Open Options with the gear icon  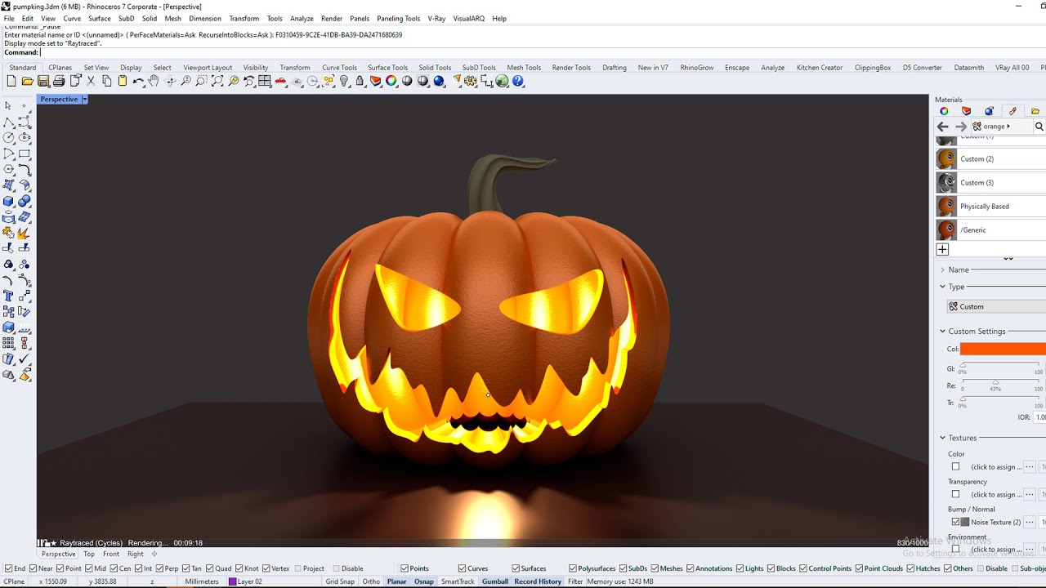(x=471, y=81)
